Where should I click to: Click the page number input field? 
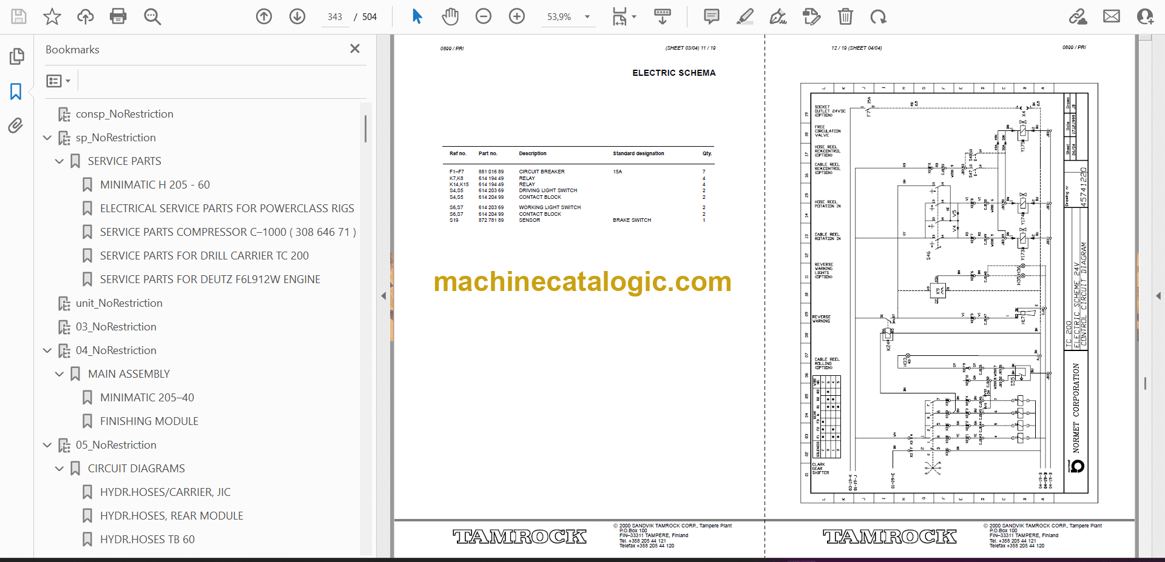point(335,17)
